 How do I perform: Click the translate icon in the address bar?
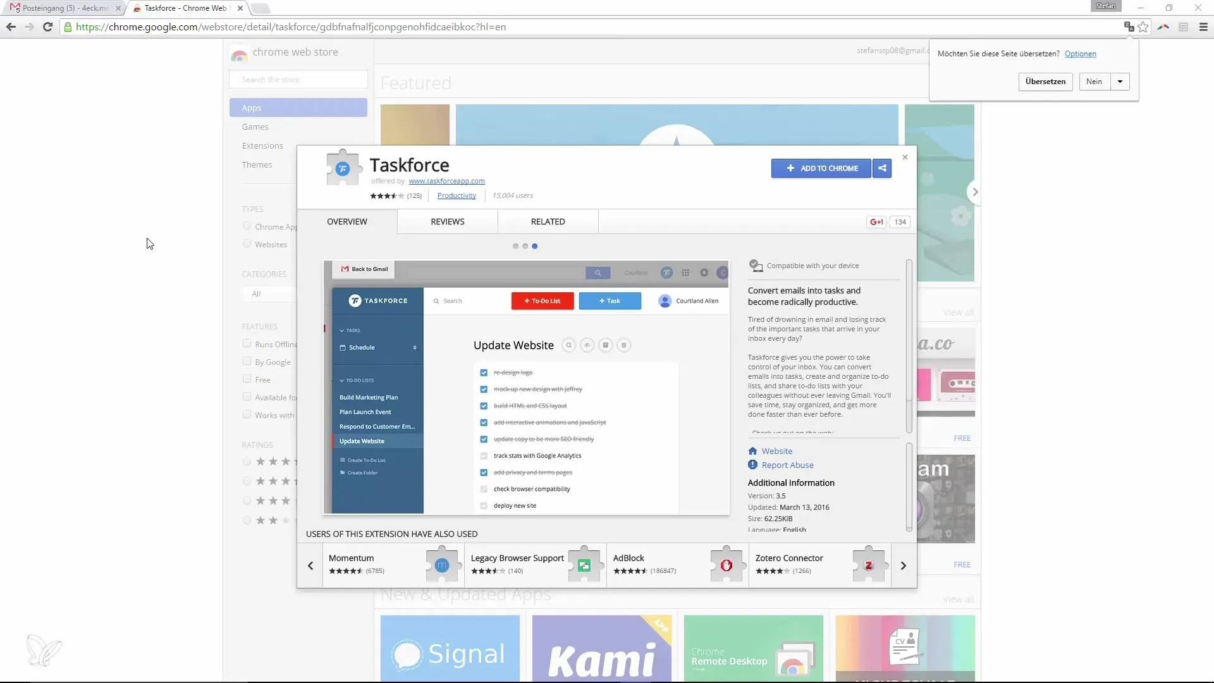tap(1129, 27)
